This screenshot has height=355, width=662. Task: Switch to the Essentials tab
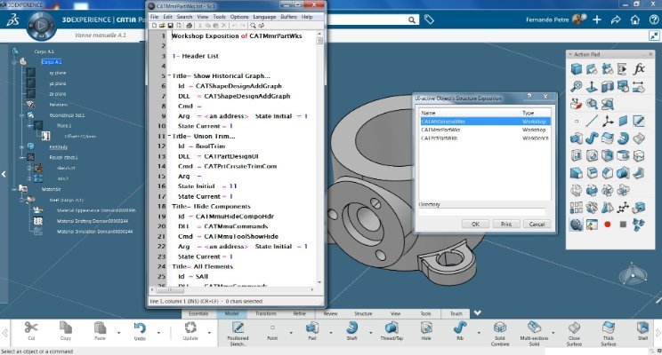[198, 313]
